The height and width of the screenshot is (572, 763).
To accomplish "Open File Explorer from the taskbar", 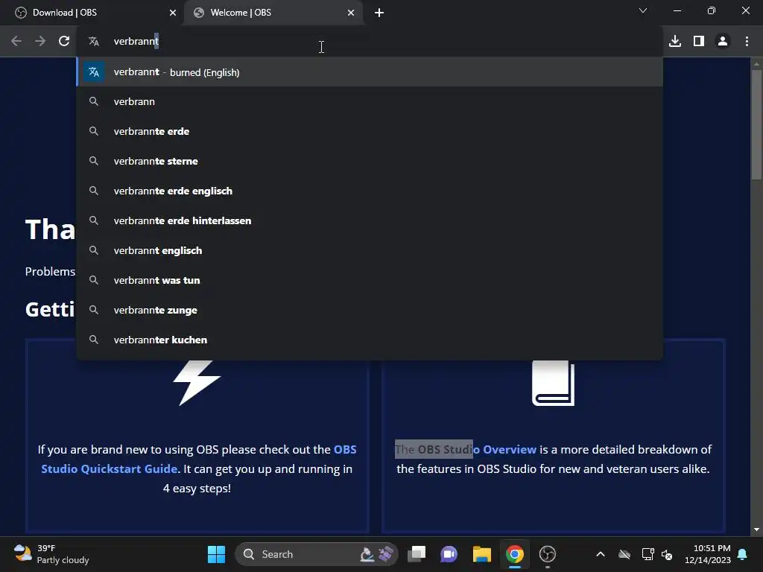I will tap(482, 554).
